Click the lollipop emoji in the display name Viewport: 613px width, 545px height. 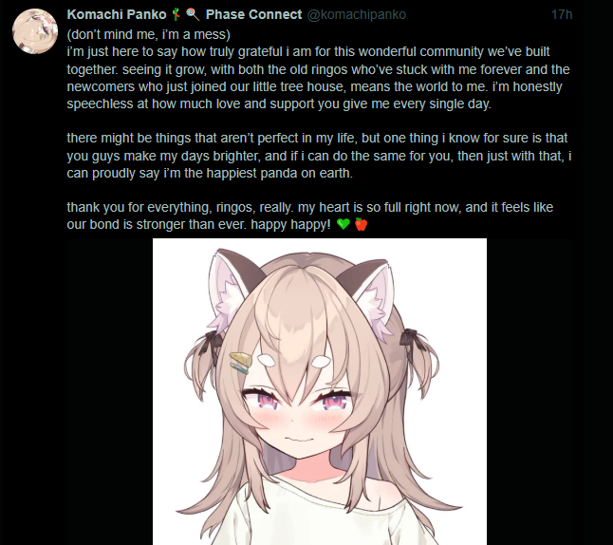[x=193, y=14]
